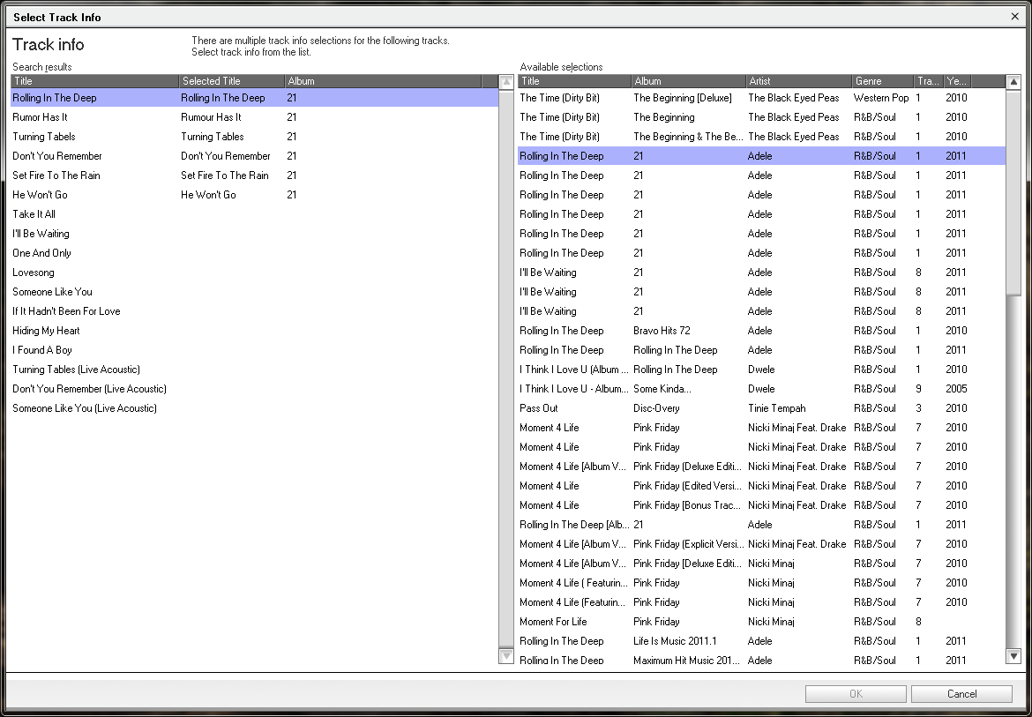1032x717 pixels.
Task: Select Rumor Has It in search results
Action: click(x=41, y=117)
